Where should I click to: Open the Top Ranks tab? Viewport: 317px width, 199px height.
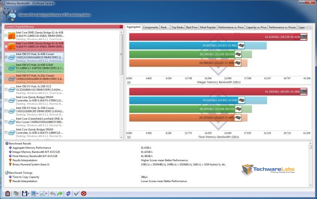tap(178, 27)
